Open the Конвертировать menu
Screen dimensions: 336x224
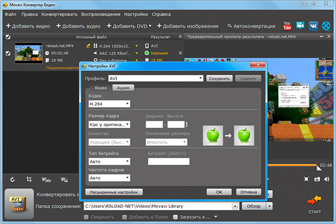(x=59, y=15)
